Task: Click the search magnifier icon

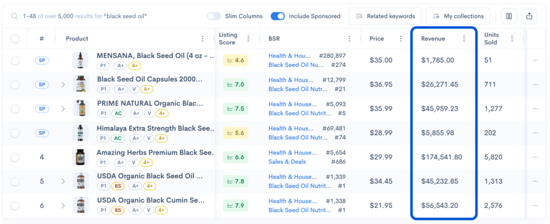Action: click(x=14, y=16)
